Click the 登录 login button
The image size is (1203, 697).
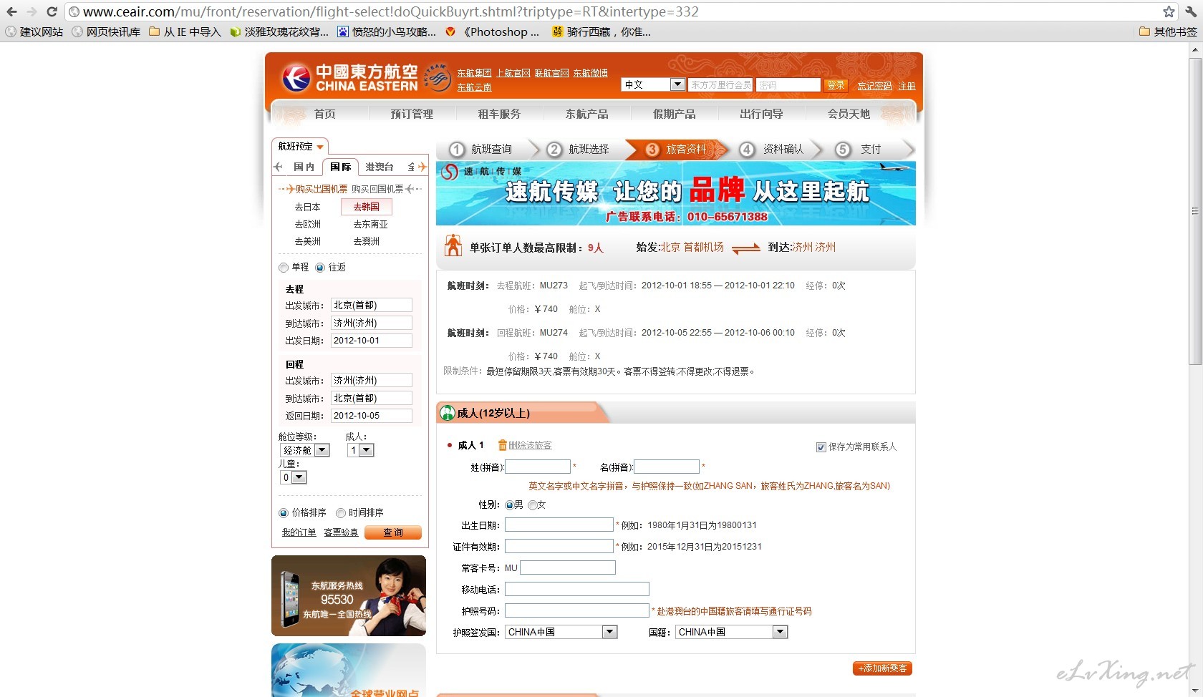(x=836, y=85)
